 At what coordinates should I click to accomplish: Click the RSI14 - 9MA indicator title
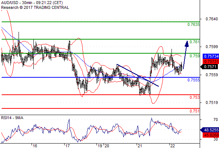point(12,118)
